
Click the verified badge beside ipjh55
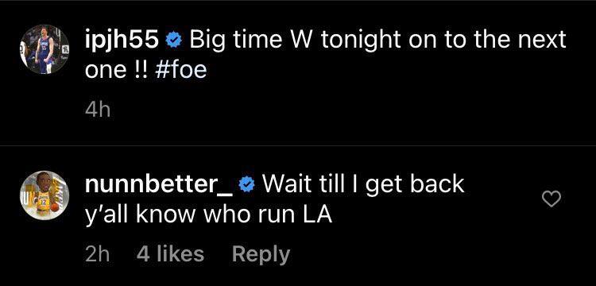174,41
